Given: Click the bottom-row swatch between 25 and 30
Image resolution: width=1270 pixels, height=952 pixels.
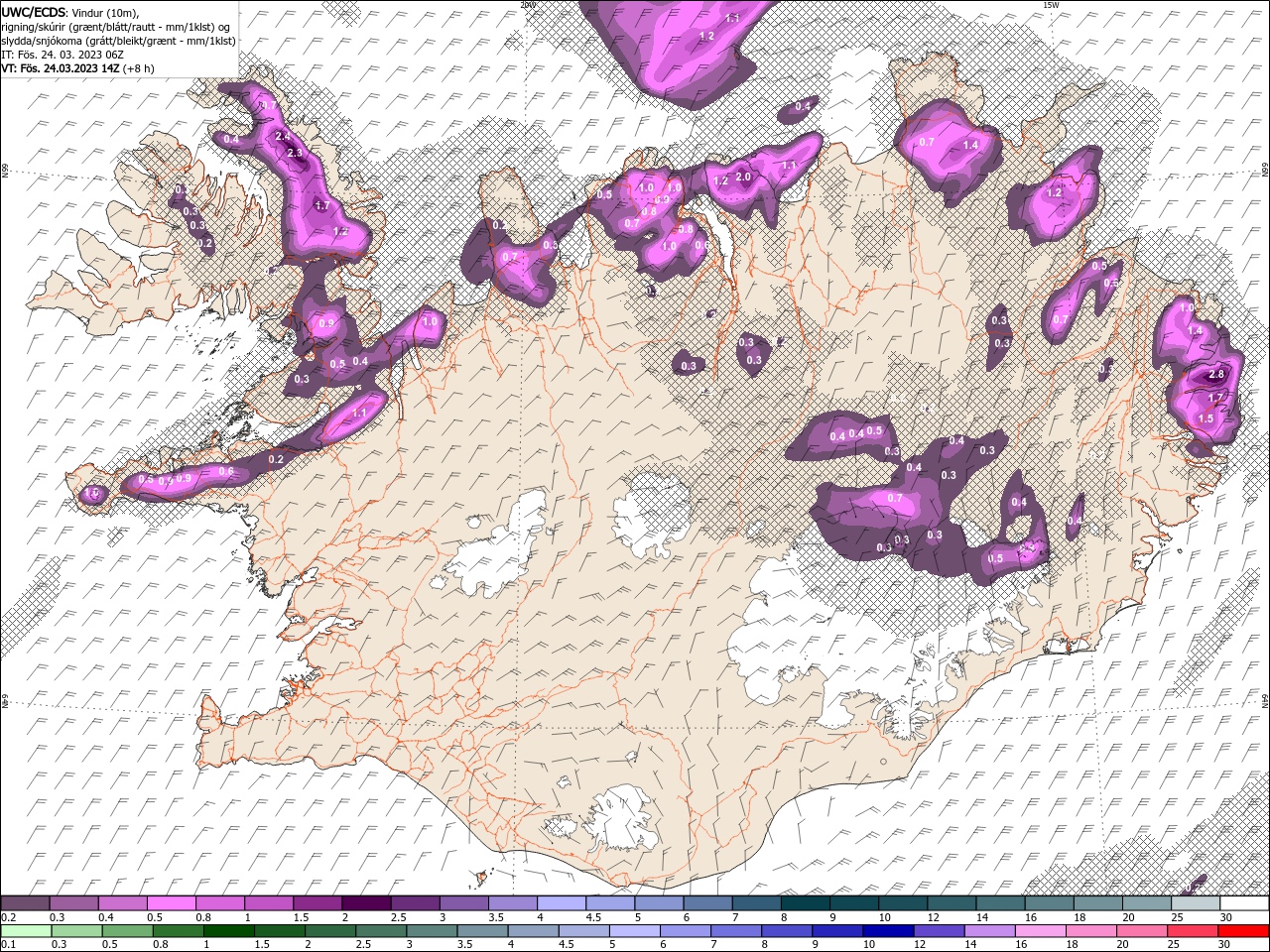Looking at the screenshot, I should [1192, 931].
